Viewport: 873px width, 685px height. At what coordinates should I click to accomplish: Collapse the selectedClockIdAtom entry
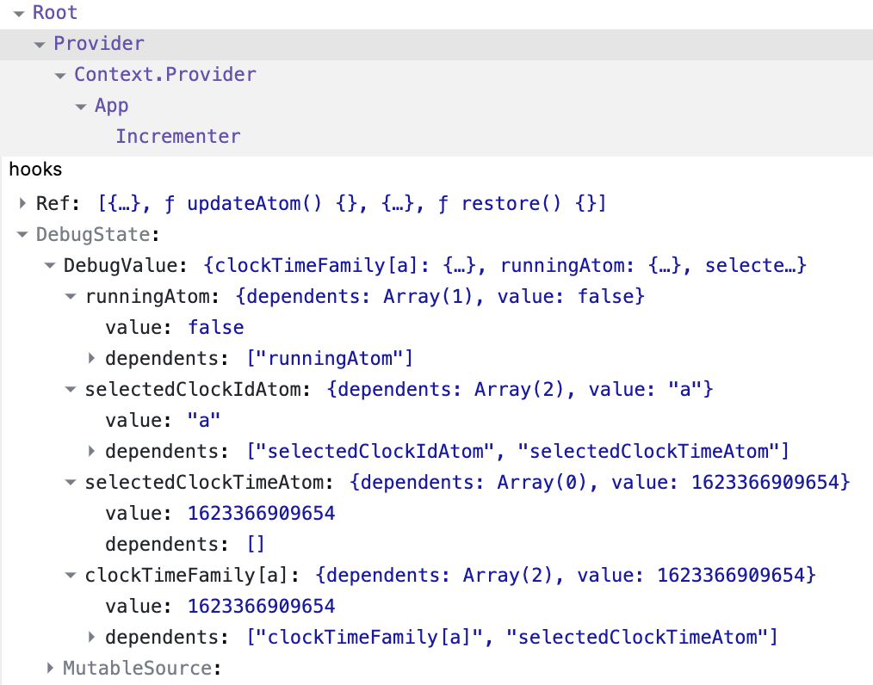point(70,389)
